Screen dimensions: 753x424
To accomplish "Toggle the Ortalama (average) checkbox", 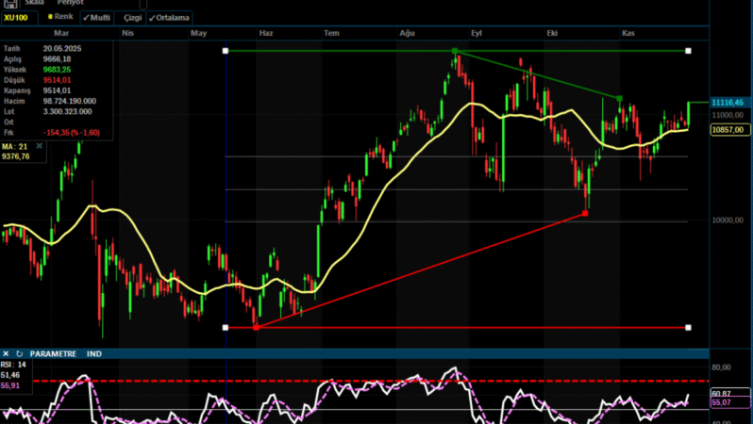I will 170,17.
